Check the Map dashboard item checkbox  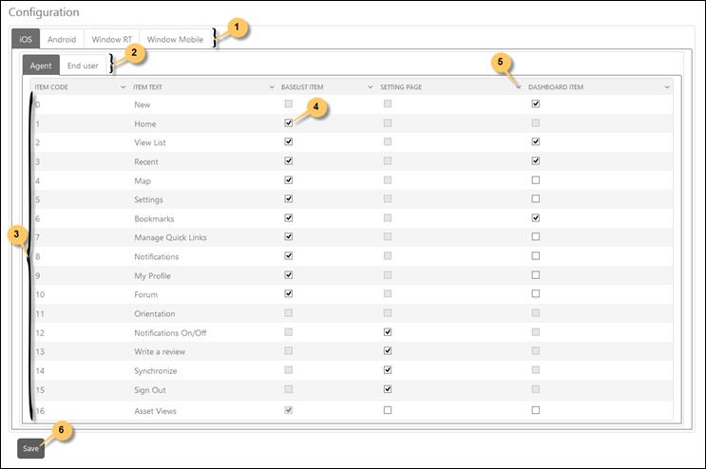536,180
